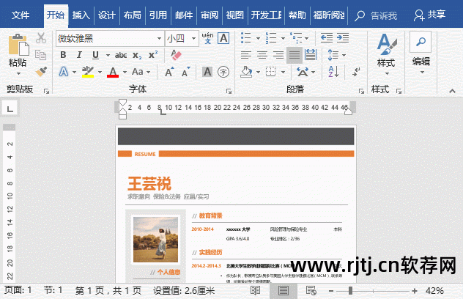463x299 pixels.
Task: Increase paragraph indent
Action: [x=343, y=38]
